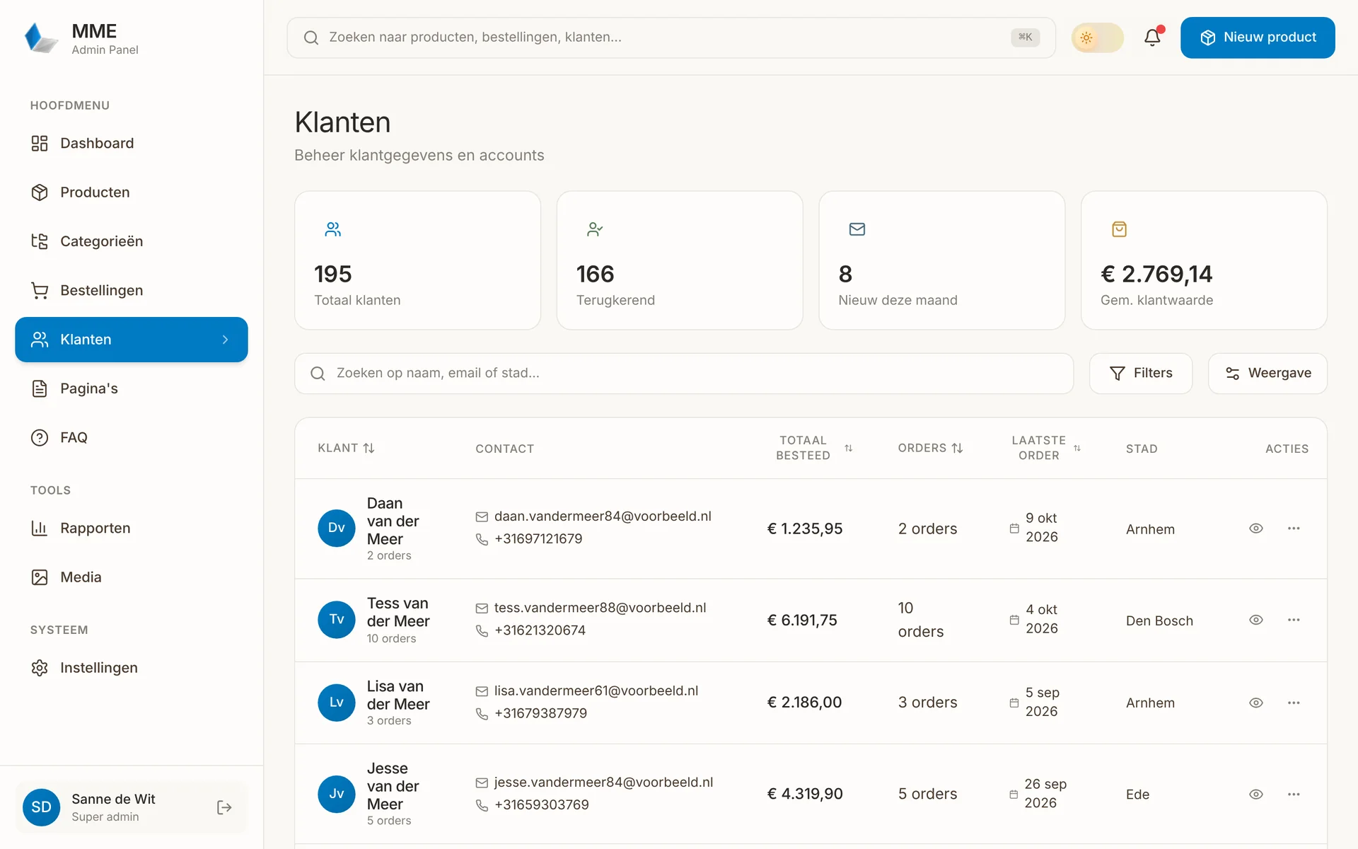Sort by Laatste order column
The image size is (1358, 849).
(1046, 449)
